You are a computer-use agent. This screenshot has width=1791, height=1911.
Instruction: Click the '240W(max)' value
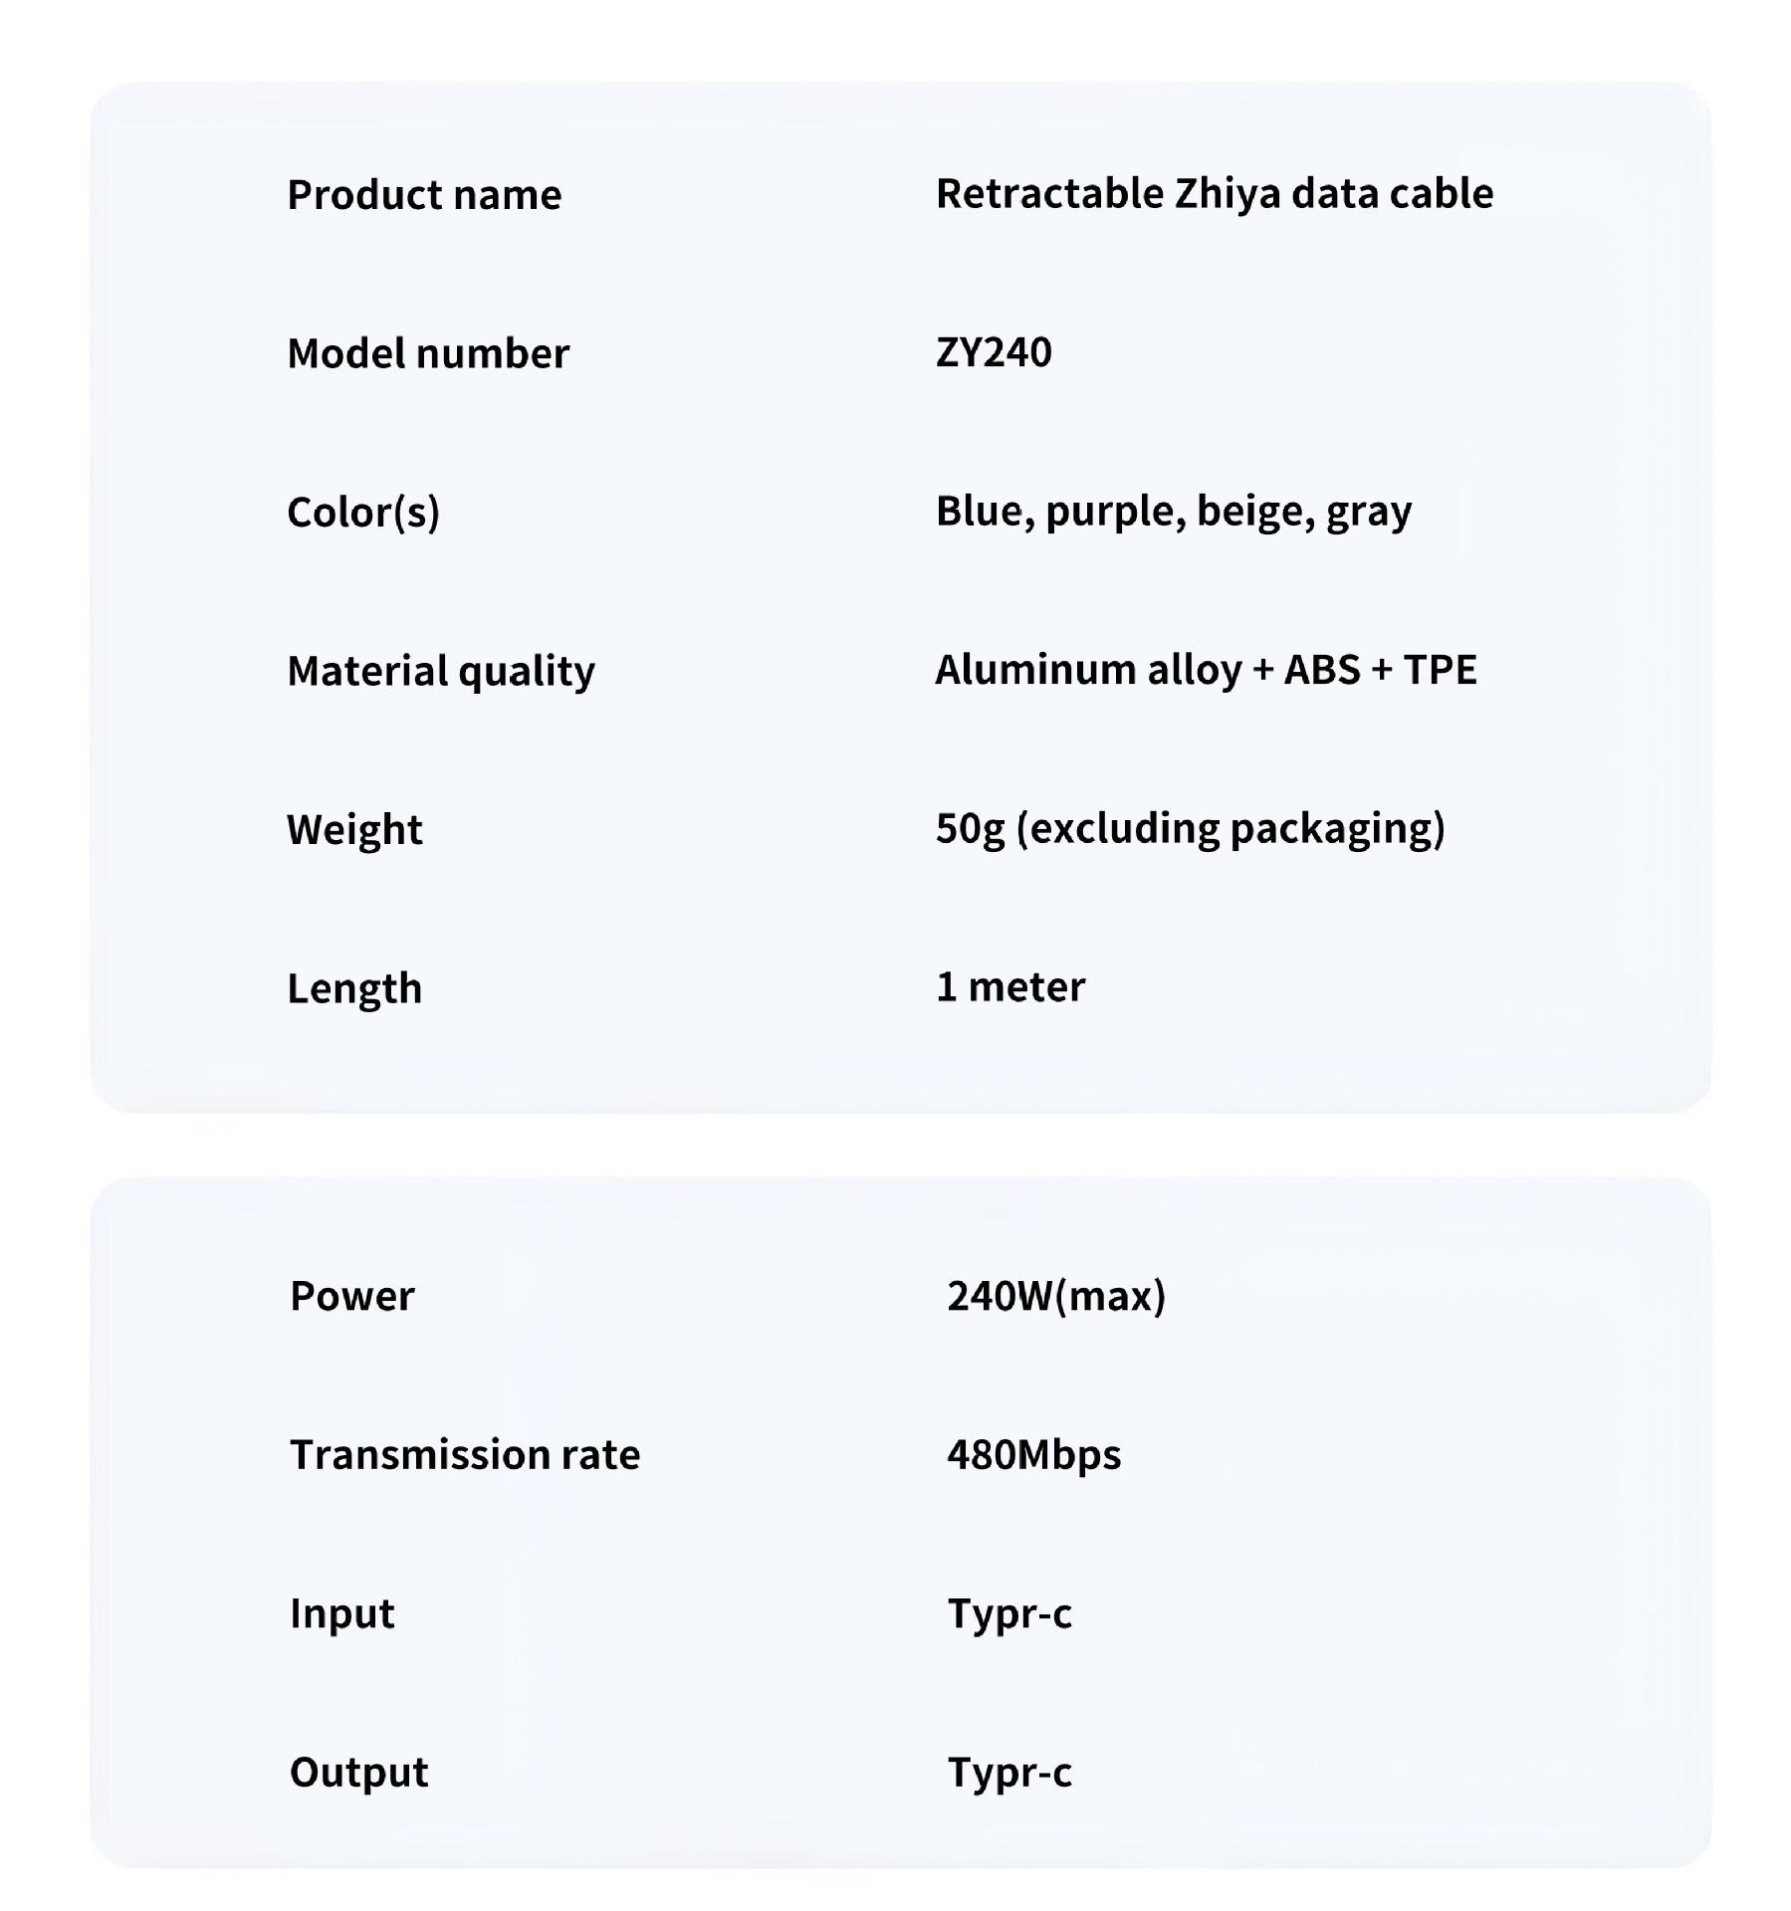click(x=1056, y=1296)
